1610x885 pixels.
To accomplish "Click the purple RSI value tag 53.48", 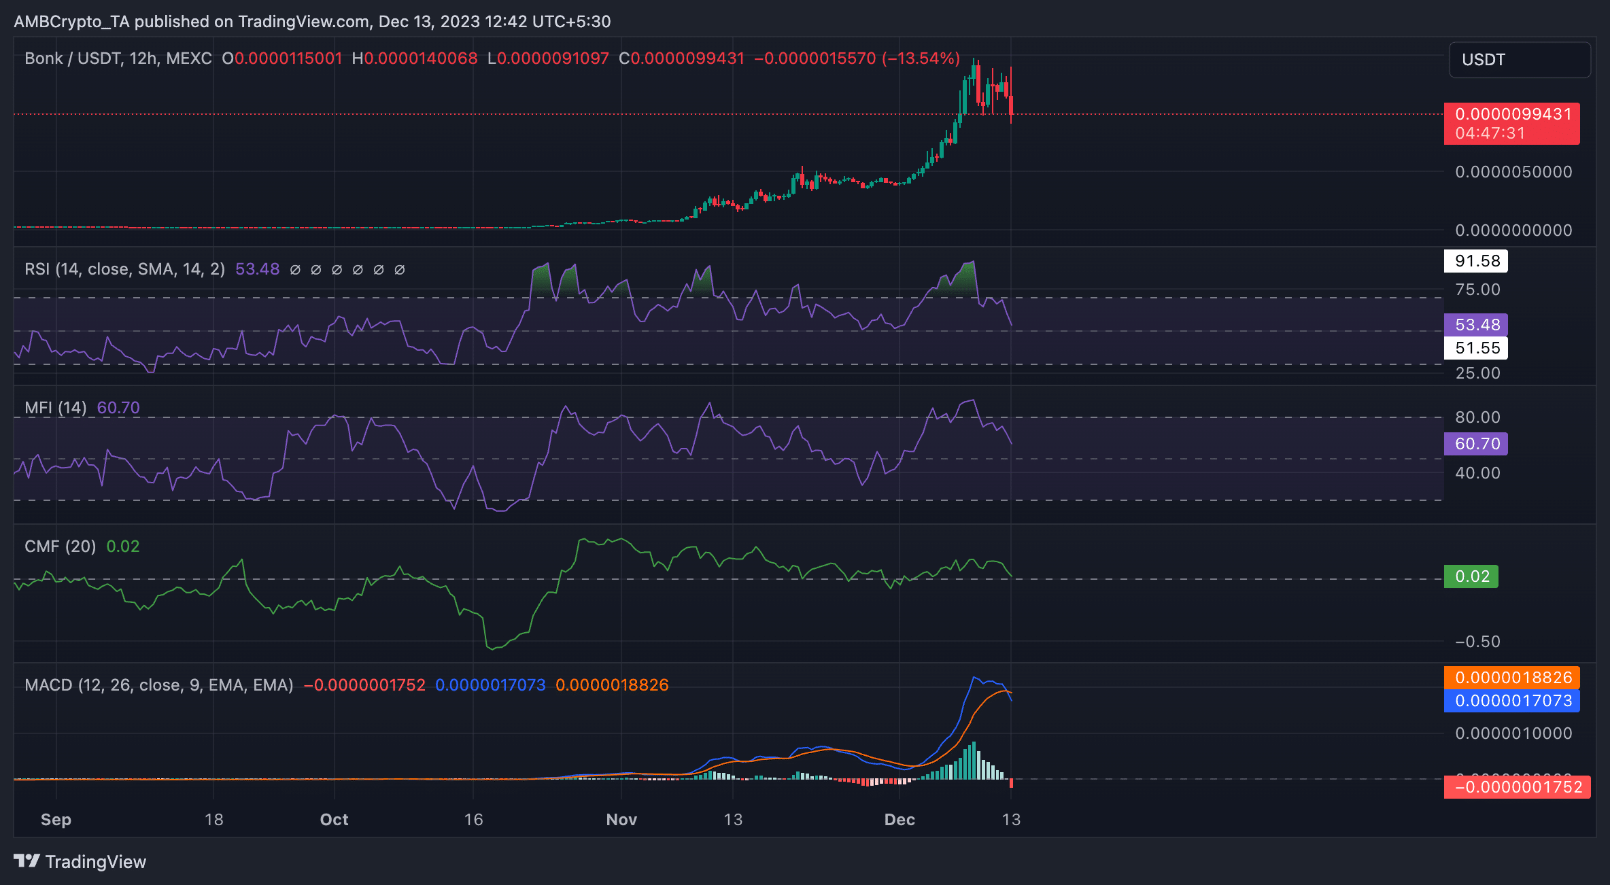I will [x=1476, y=325].
